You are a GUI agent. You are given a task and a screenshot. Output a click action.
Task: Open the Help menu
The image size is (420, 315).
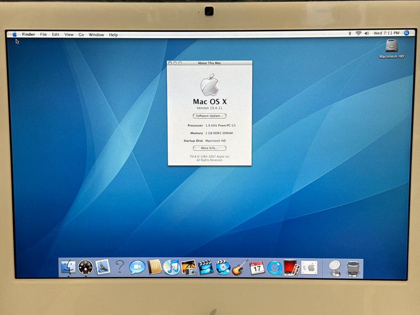[113, 34]
